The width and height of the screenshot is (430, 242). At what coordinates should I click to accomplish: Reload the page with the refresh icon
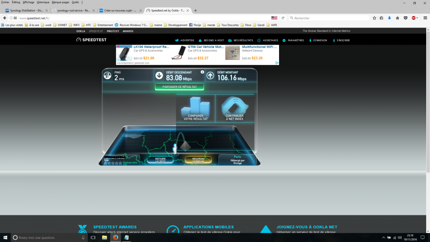[283, 18]
